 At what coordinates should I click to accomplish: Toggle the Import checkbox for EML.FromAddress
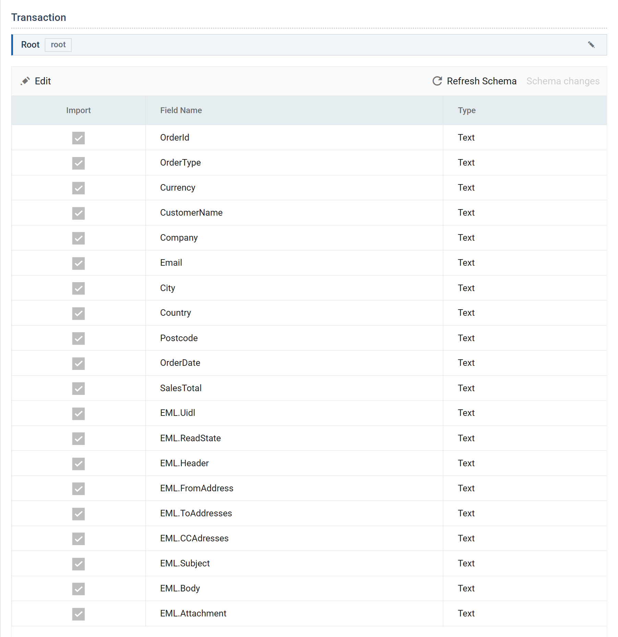point(79,489)
